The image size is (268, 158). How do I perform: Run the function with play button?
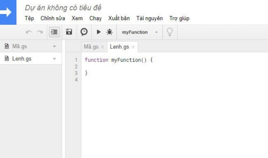pos(98,32)
